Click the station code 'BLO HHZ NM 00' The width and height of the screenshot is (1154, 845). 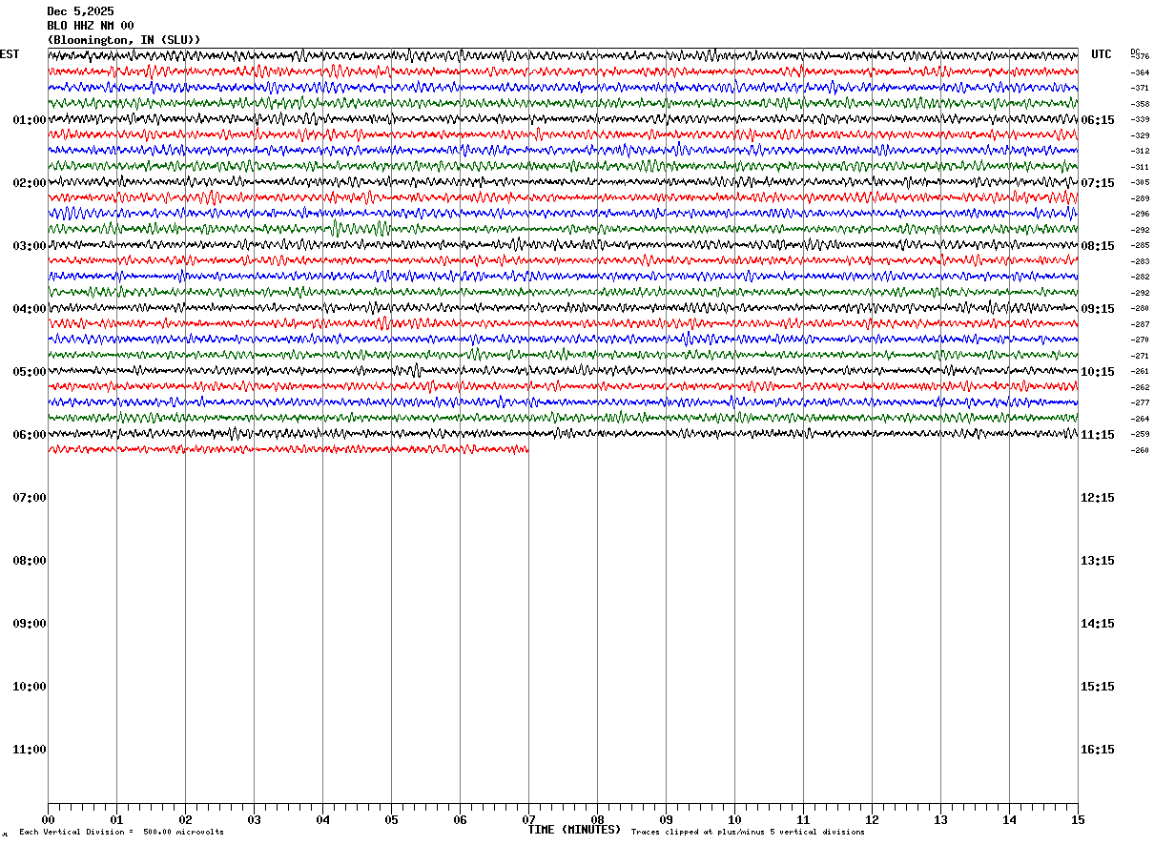[x=91, y=26]
